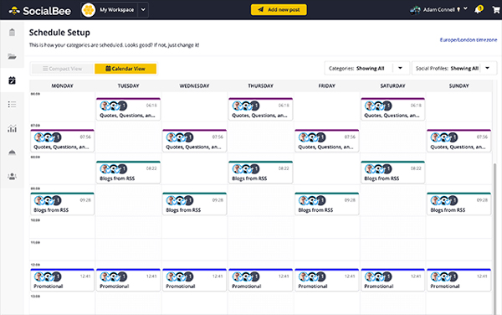
Task: Click the Europe/London timezone link
Action: (x=469, y=39)
